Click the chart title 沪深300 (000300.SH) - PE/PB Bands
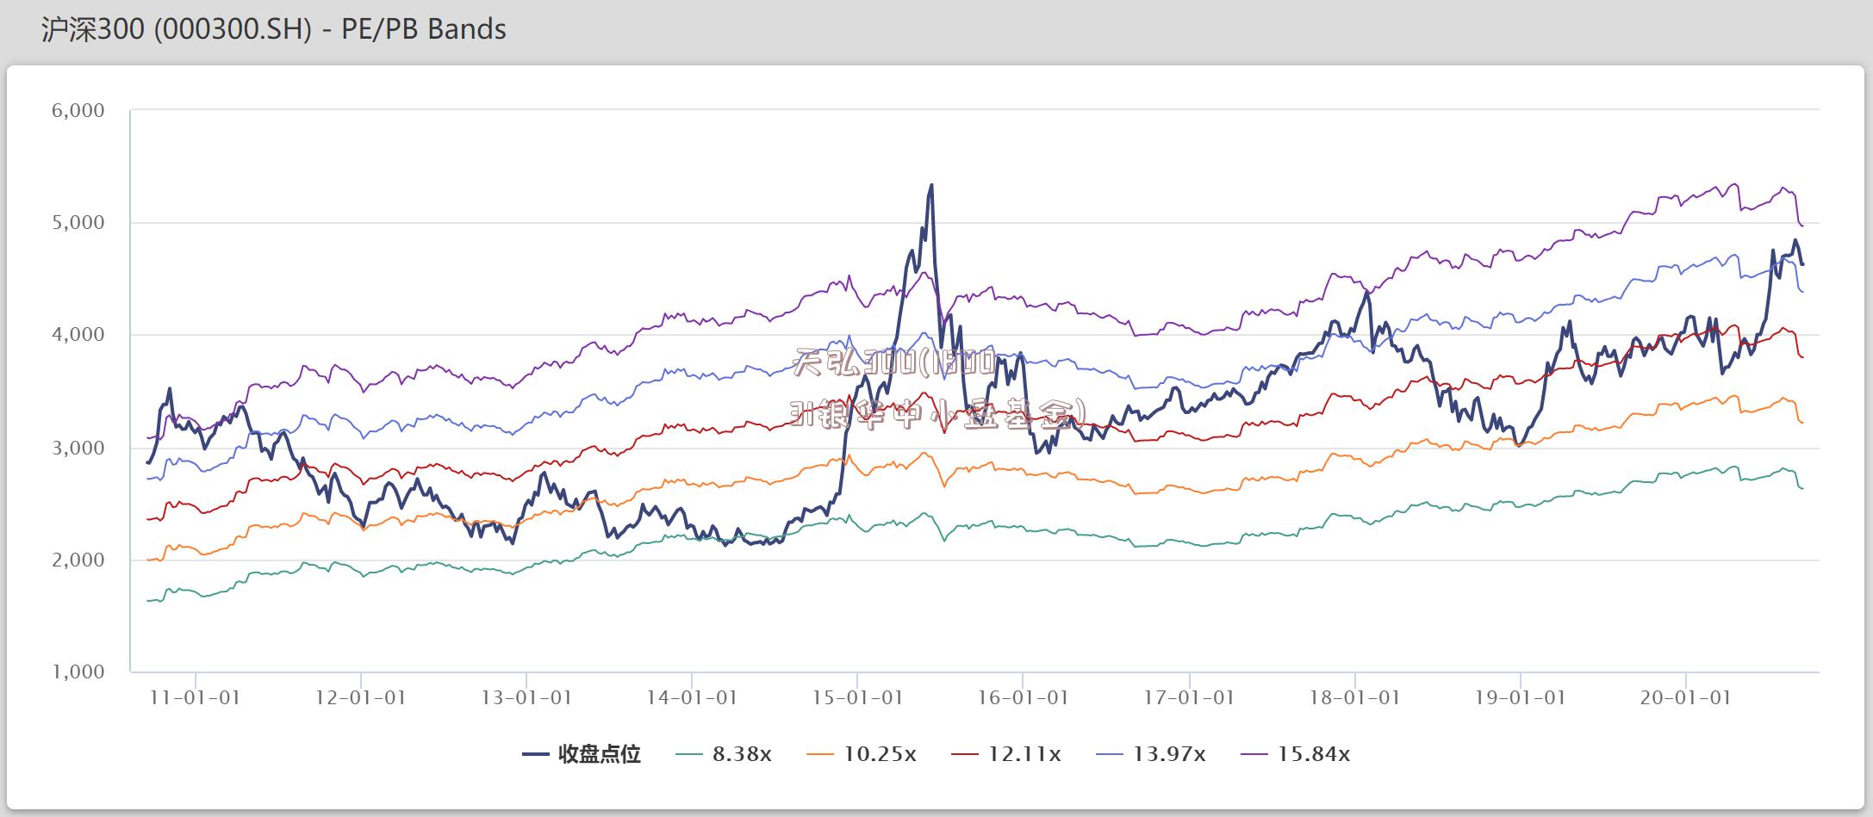Screen dimensions: 1873x817 [x=273, y=29]
